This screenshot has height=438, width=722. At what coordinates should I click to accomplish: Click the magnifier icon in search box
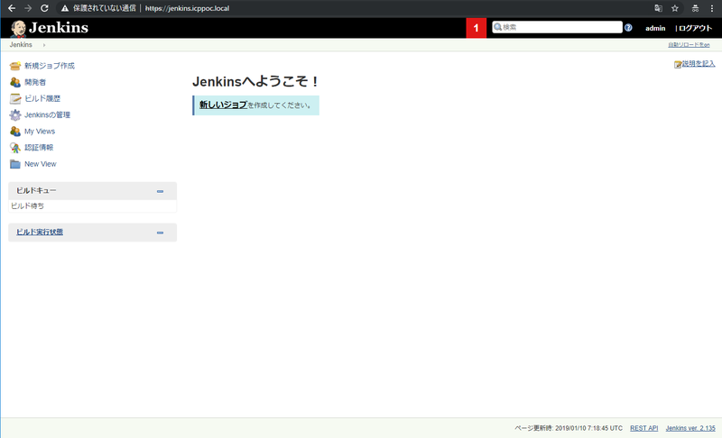[x=497, y=27]
